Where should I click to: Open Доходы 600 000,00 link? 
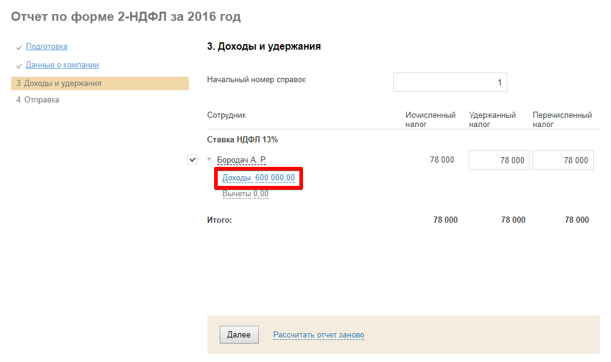pyautogui.click(x=258, y=178)
